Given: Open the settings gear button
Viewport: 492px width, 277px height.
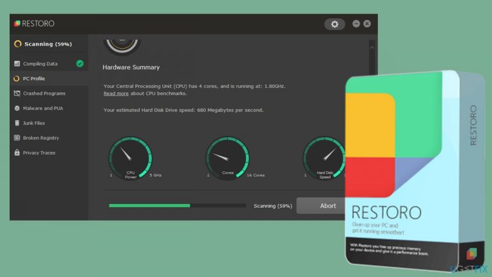Looking at the screenshot, I should (334, 24).
